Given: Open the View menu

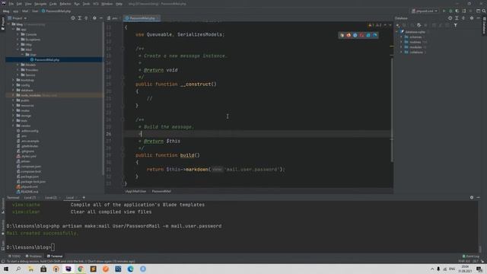Looking at the screenshot, I should tap(28, 4).
